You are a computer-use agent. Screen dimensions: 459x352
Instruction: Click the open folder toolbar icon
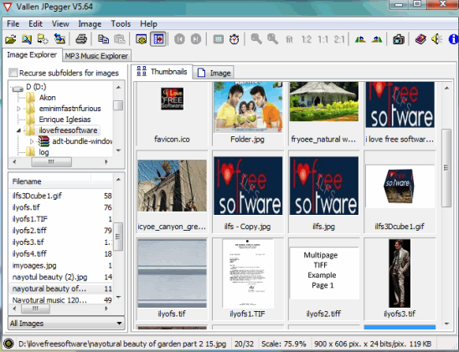coord(11,38)
